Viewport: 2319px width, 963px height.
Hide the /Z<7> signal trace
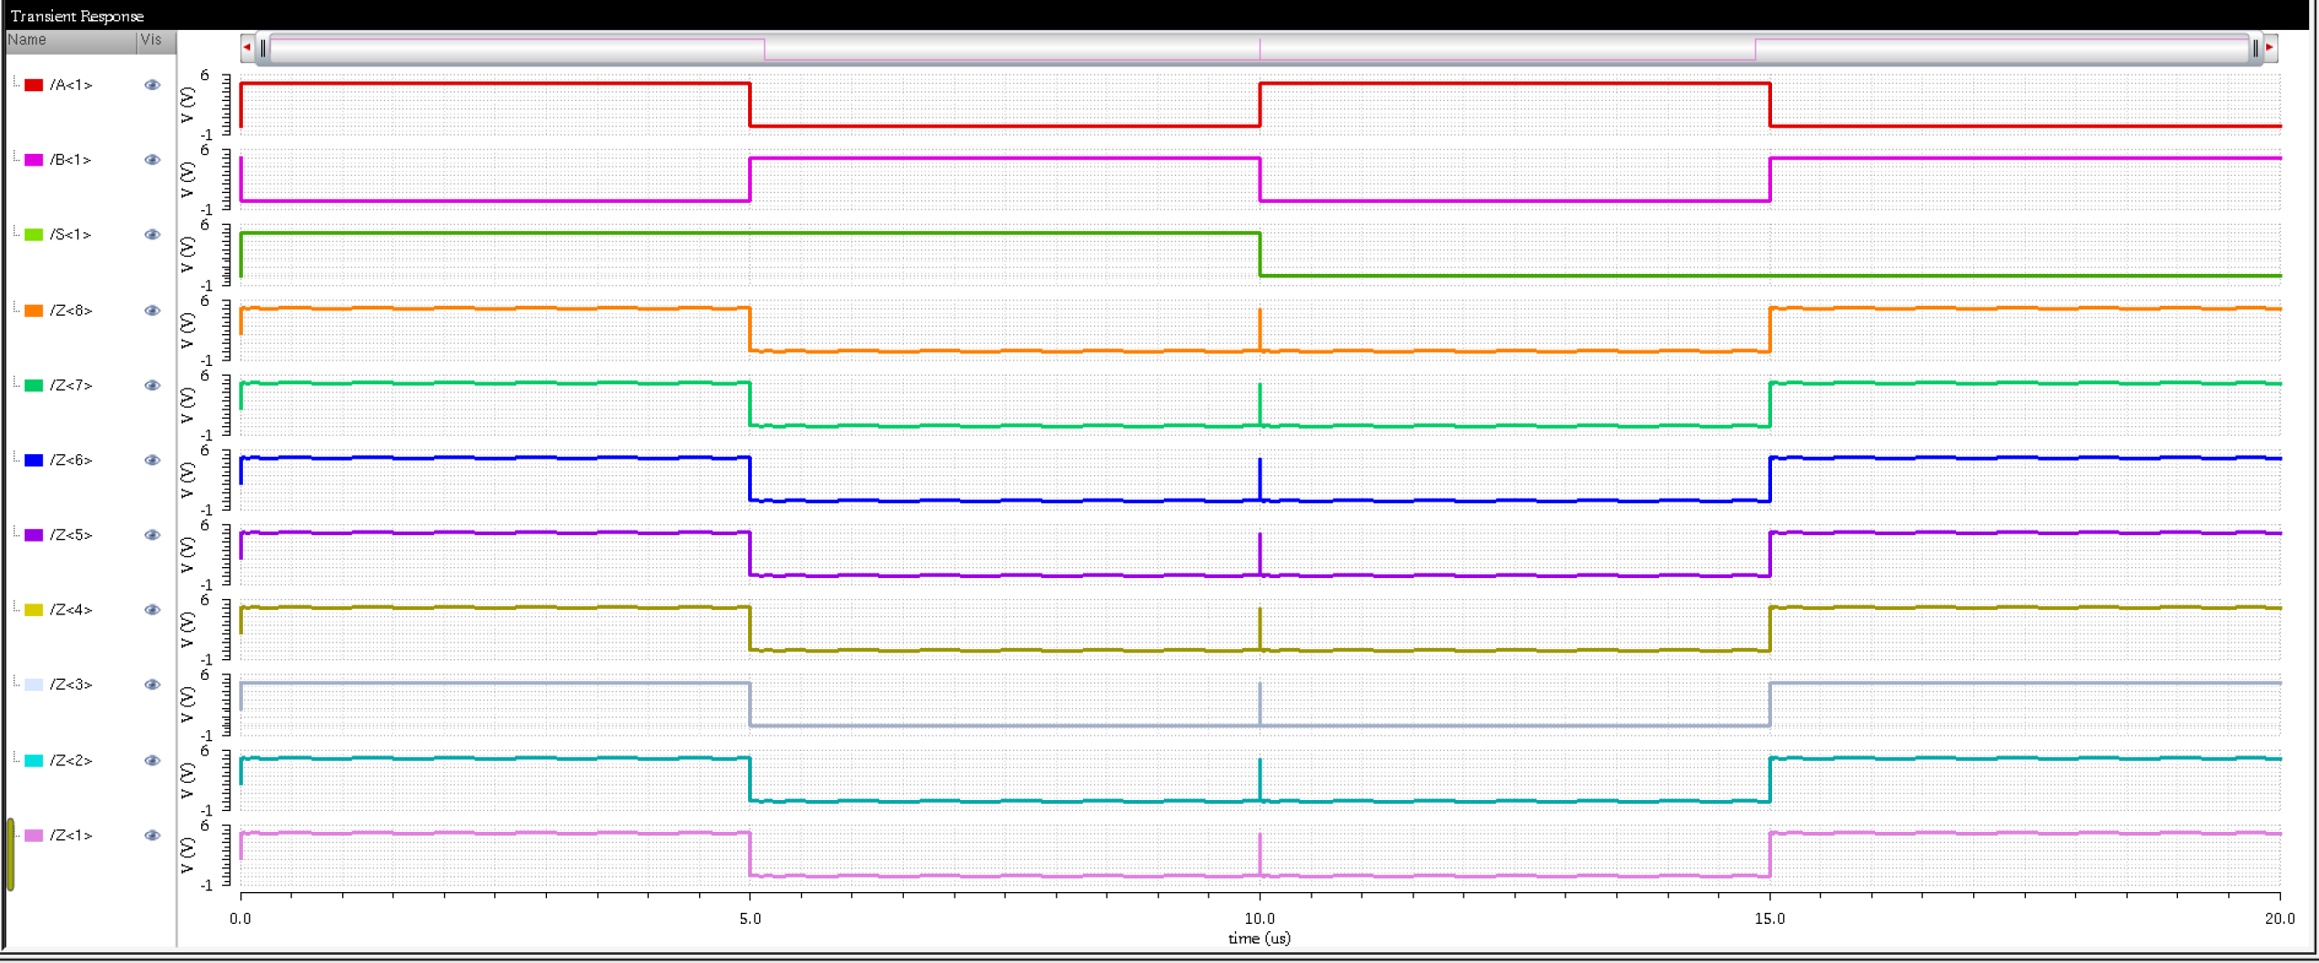[152, 385]
